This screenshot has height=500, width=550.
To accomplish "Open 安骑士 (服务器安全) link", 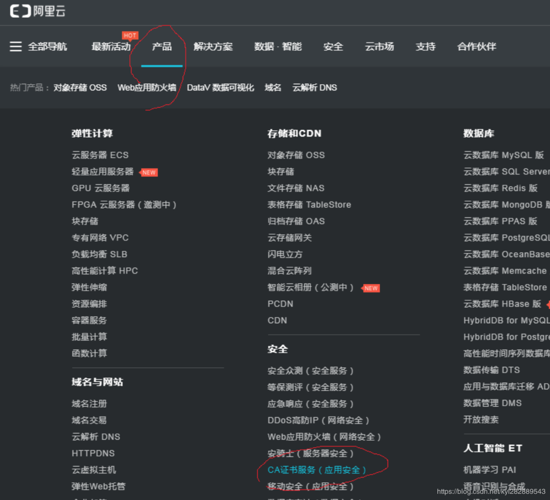I will [x=310, y=453].
